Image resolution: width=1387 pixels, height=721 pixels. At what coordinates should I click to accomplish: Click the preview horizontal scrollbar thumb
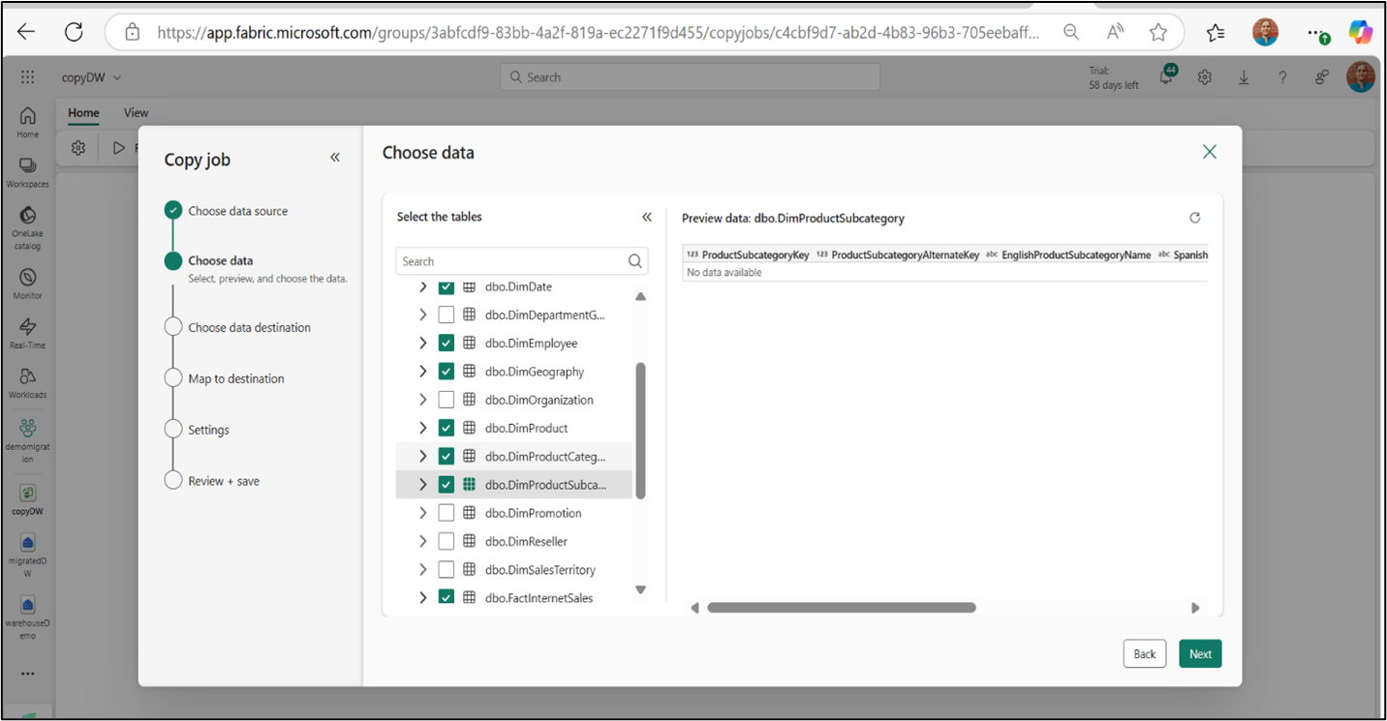841,608
